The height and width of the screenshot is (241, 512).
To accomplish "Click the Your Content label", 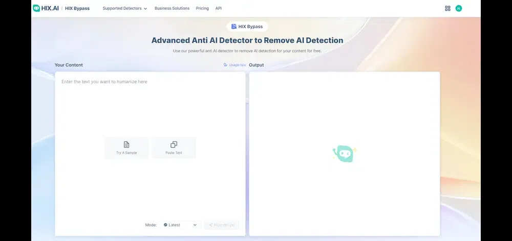I will pos(69,65).
